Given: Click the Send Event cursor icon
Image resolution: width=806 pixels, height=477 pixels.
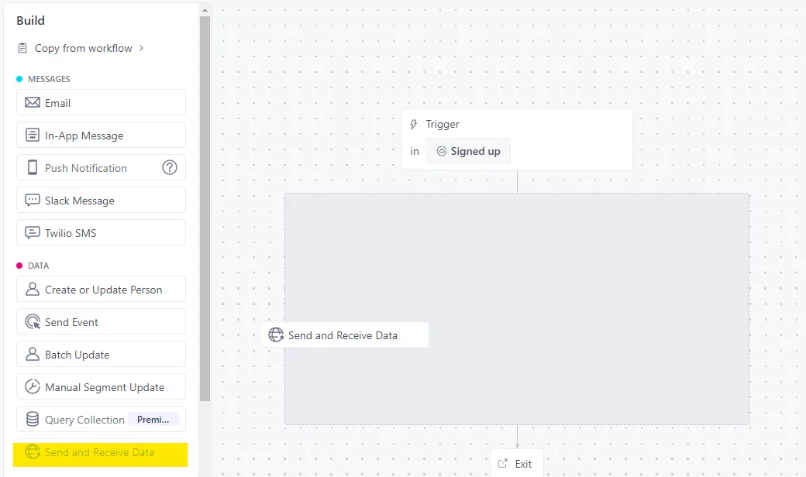Looking at the screenshot, I should click(31, 321).
